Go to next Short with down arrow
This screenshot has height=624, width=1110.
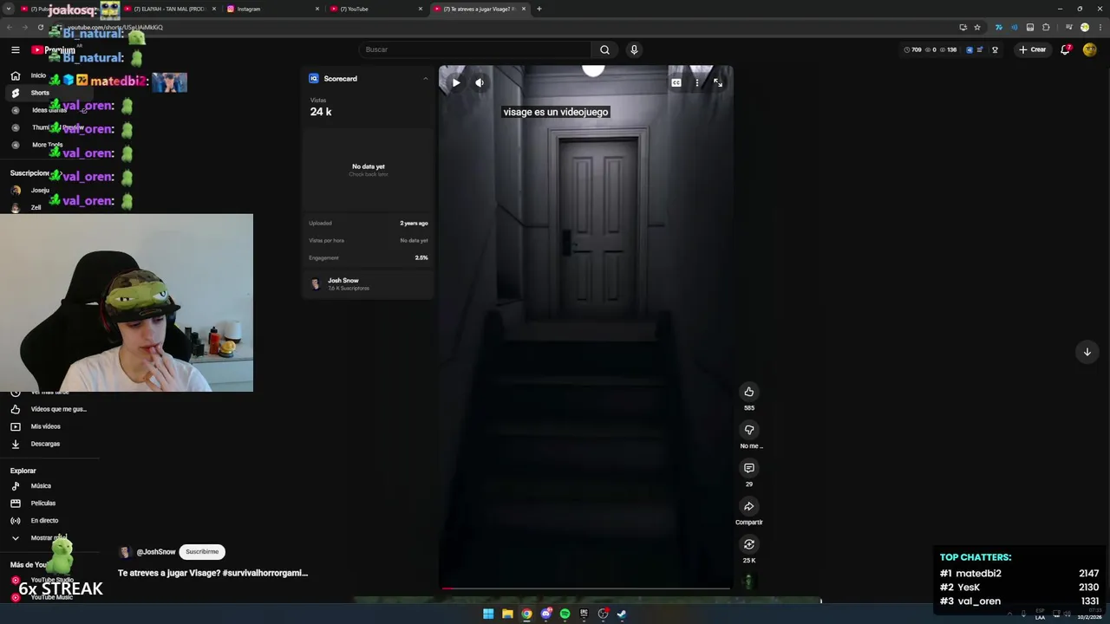[x=1087, y=352]
